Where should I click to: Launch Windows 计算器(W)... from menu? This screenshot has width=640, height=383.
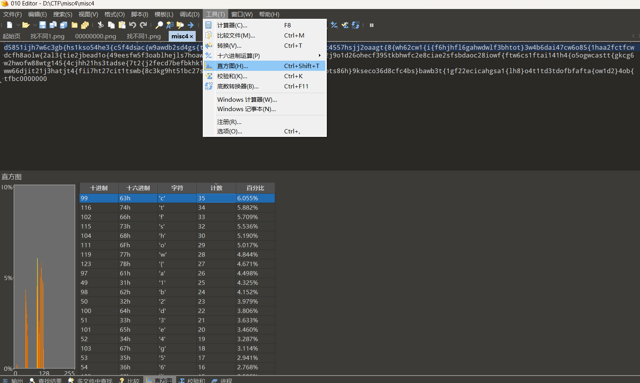[265, 99]
